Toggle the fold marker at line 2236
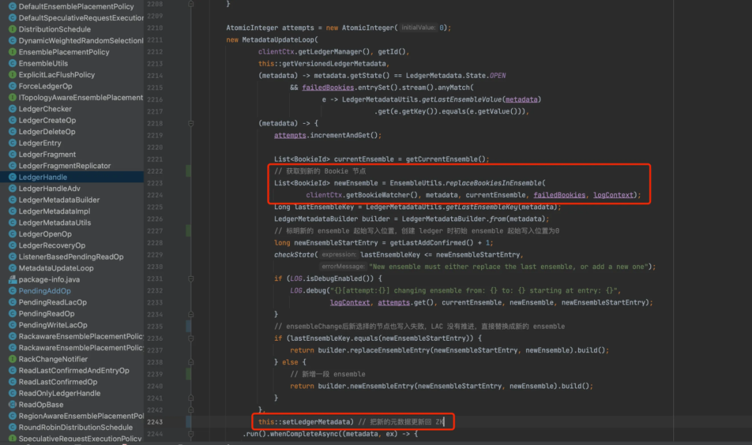Screen dimensions: 752x445 click(191, 338)
